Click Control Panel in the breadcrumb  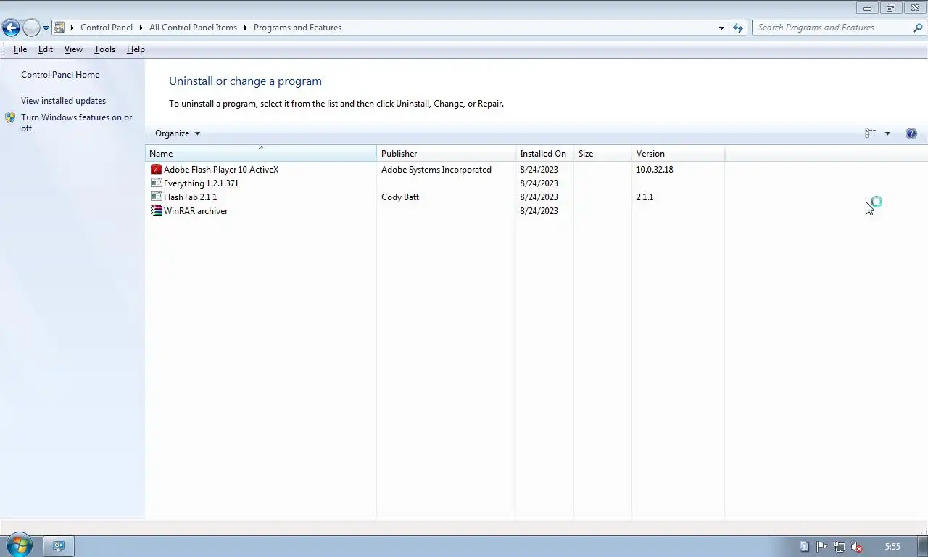107,28
